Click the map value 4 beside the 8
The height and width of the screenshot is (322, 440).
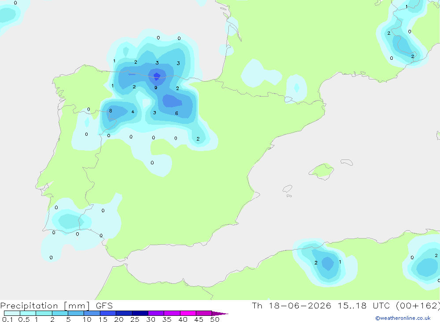click(x=133, y=112)
